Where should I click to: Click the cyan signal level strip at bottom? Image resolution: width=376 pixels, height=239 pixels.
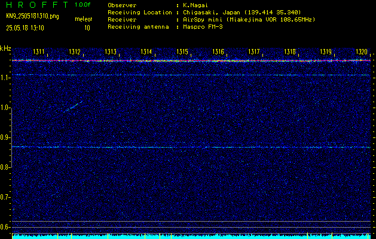pyautogui.click(x=191, y=237)
